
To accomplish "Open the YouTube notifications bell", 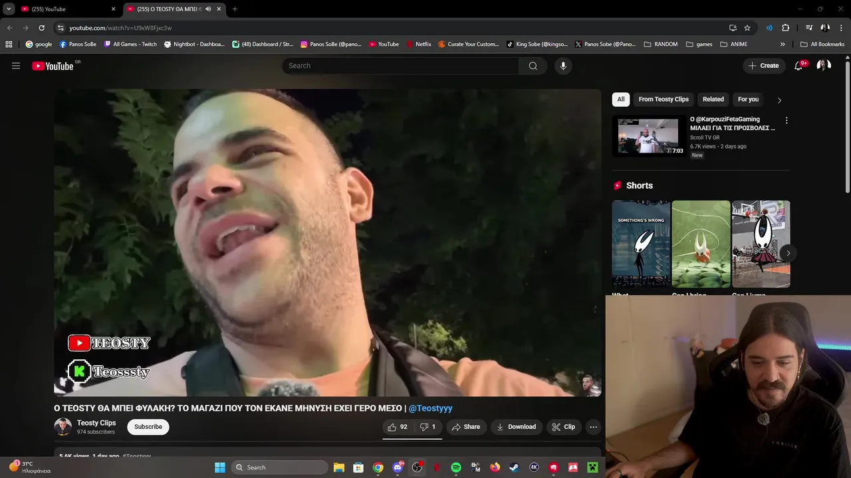I will [799, 66].
